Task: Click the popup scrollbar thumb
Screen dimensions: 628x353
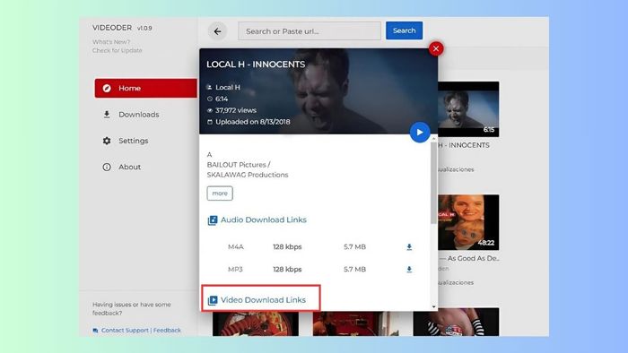Action: (x=433, y=183)
